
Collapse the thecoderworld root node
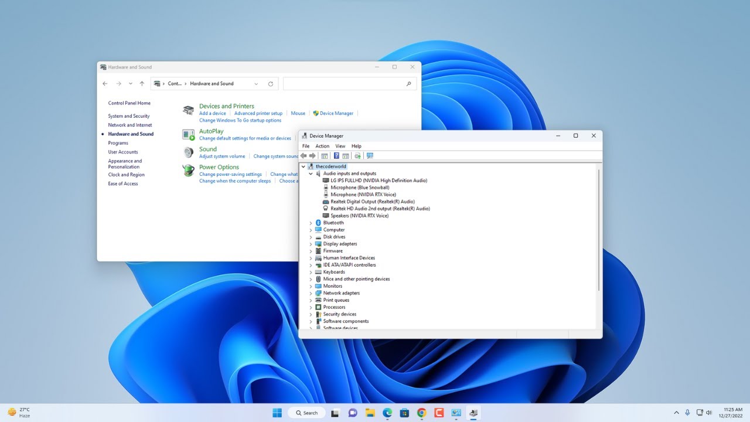tap(303, 166)
